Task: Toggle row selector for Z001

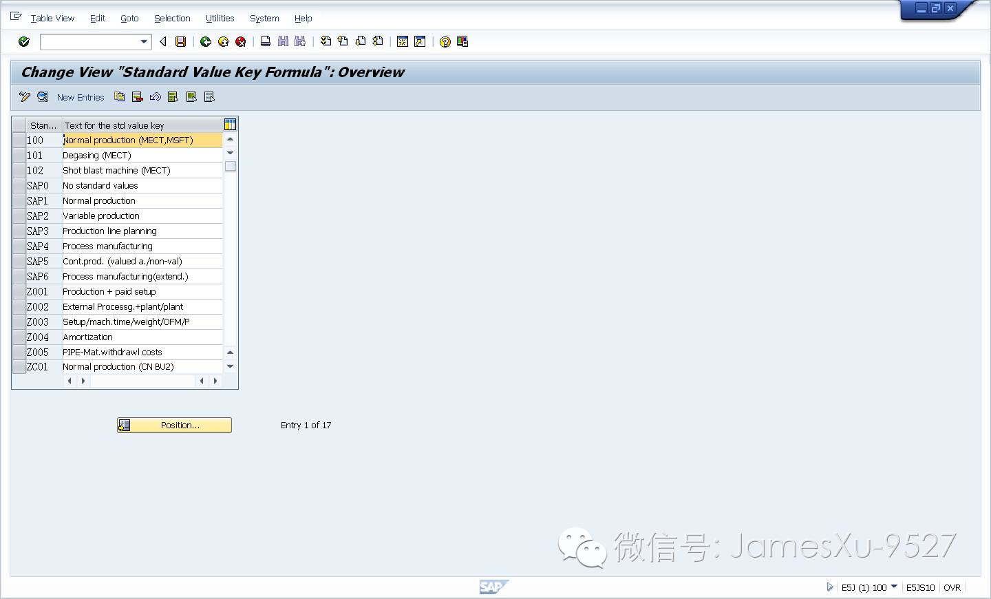Action: (x=19, y=291)
